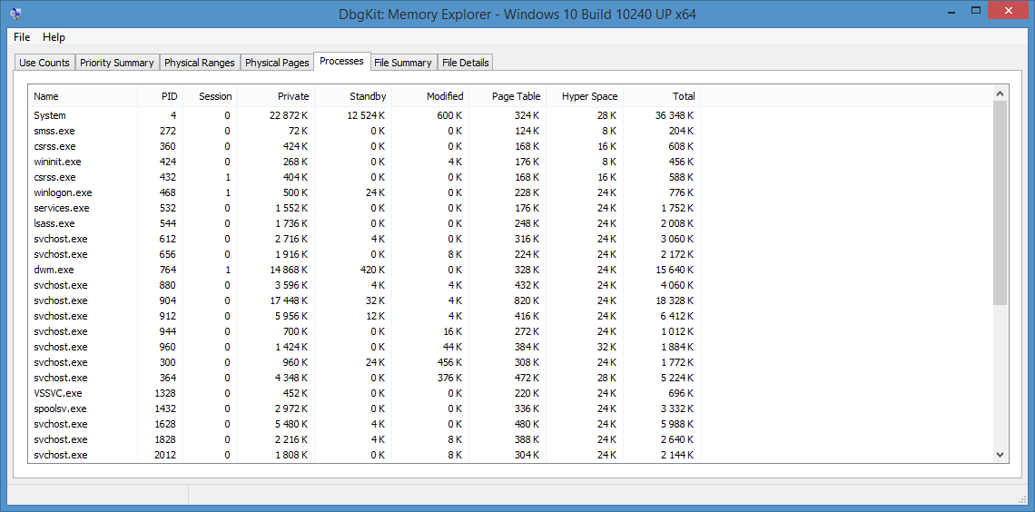Select the smss.exe row
1035x512 pixels.
364,131
